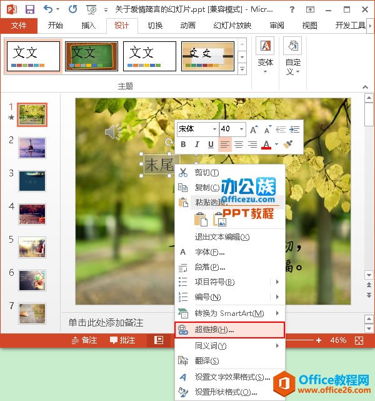This screenshot has width=375, height=401.
Task: Toggle the Notes (备注) pane button
Action: (x=84, y=340)
